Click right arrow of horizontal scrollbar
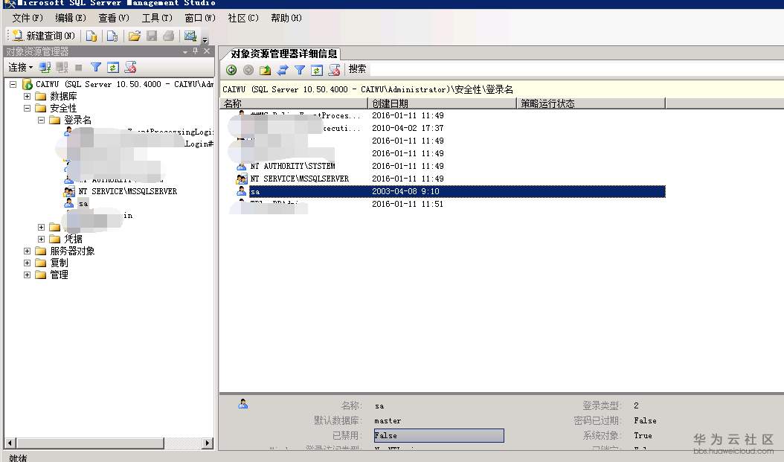Screen dimensions: 784x462 (x=208, y=443)
